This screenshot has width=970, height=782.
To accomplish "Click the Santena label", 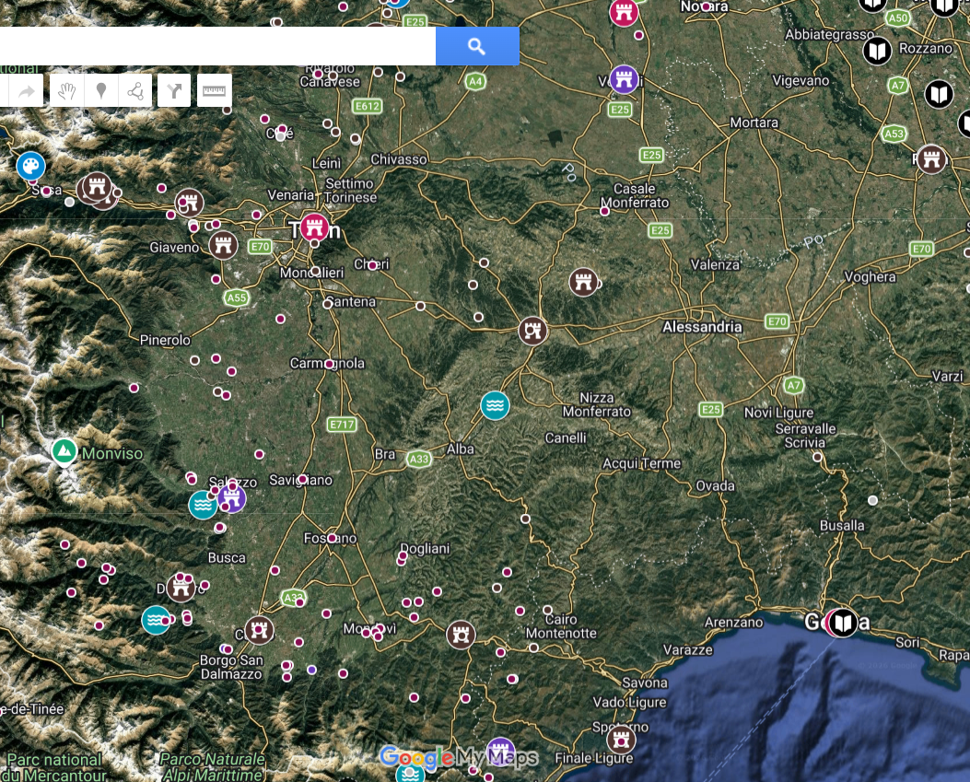I will coord(351,301).
